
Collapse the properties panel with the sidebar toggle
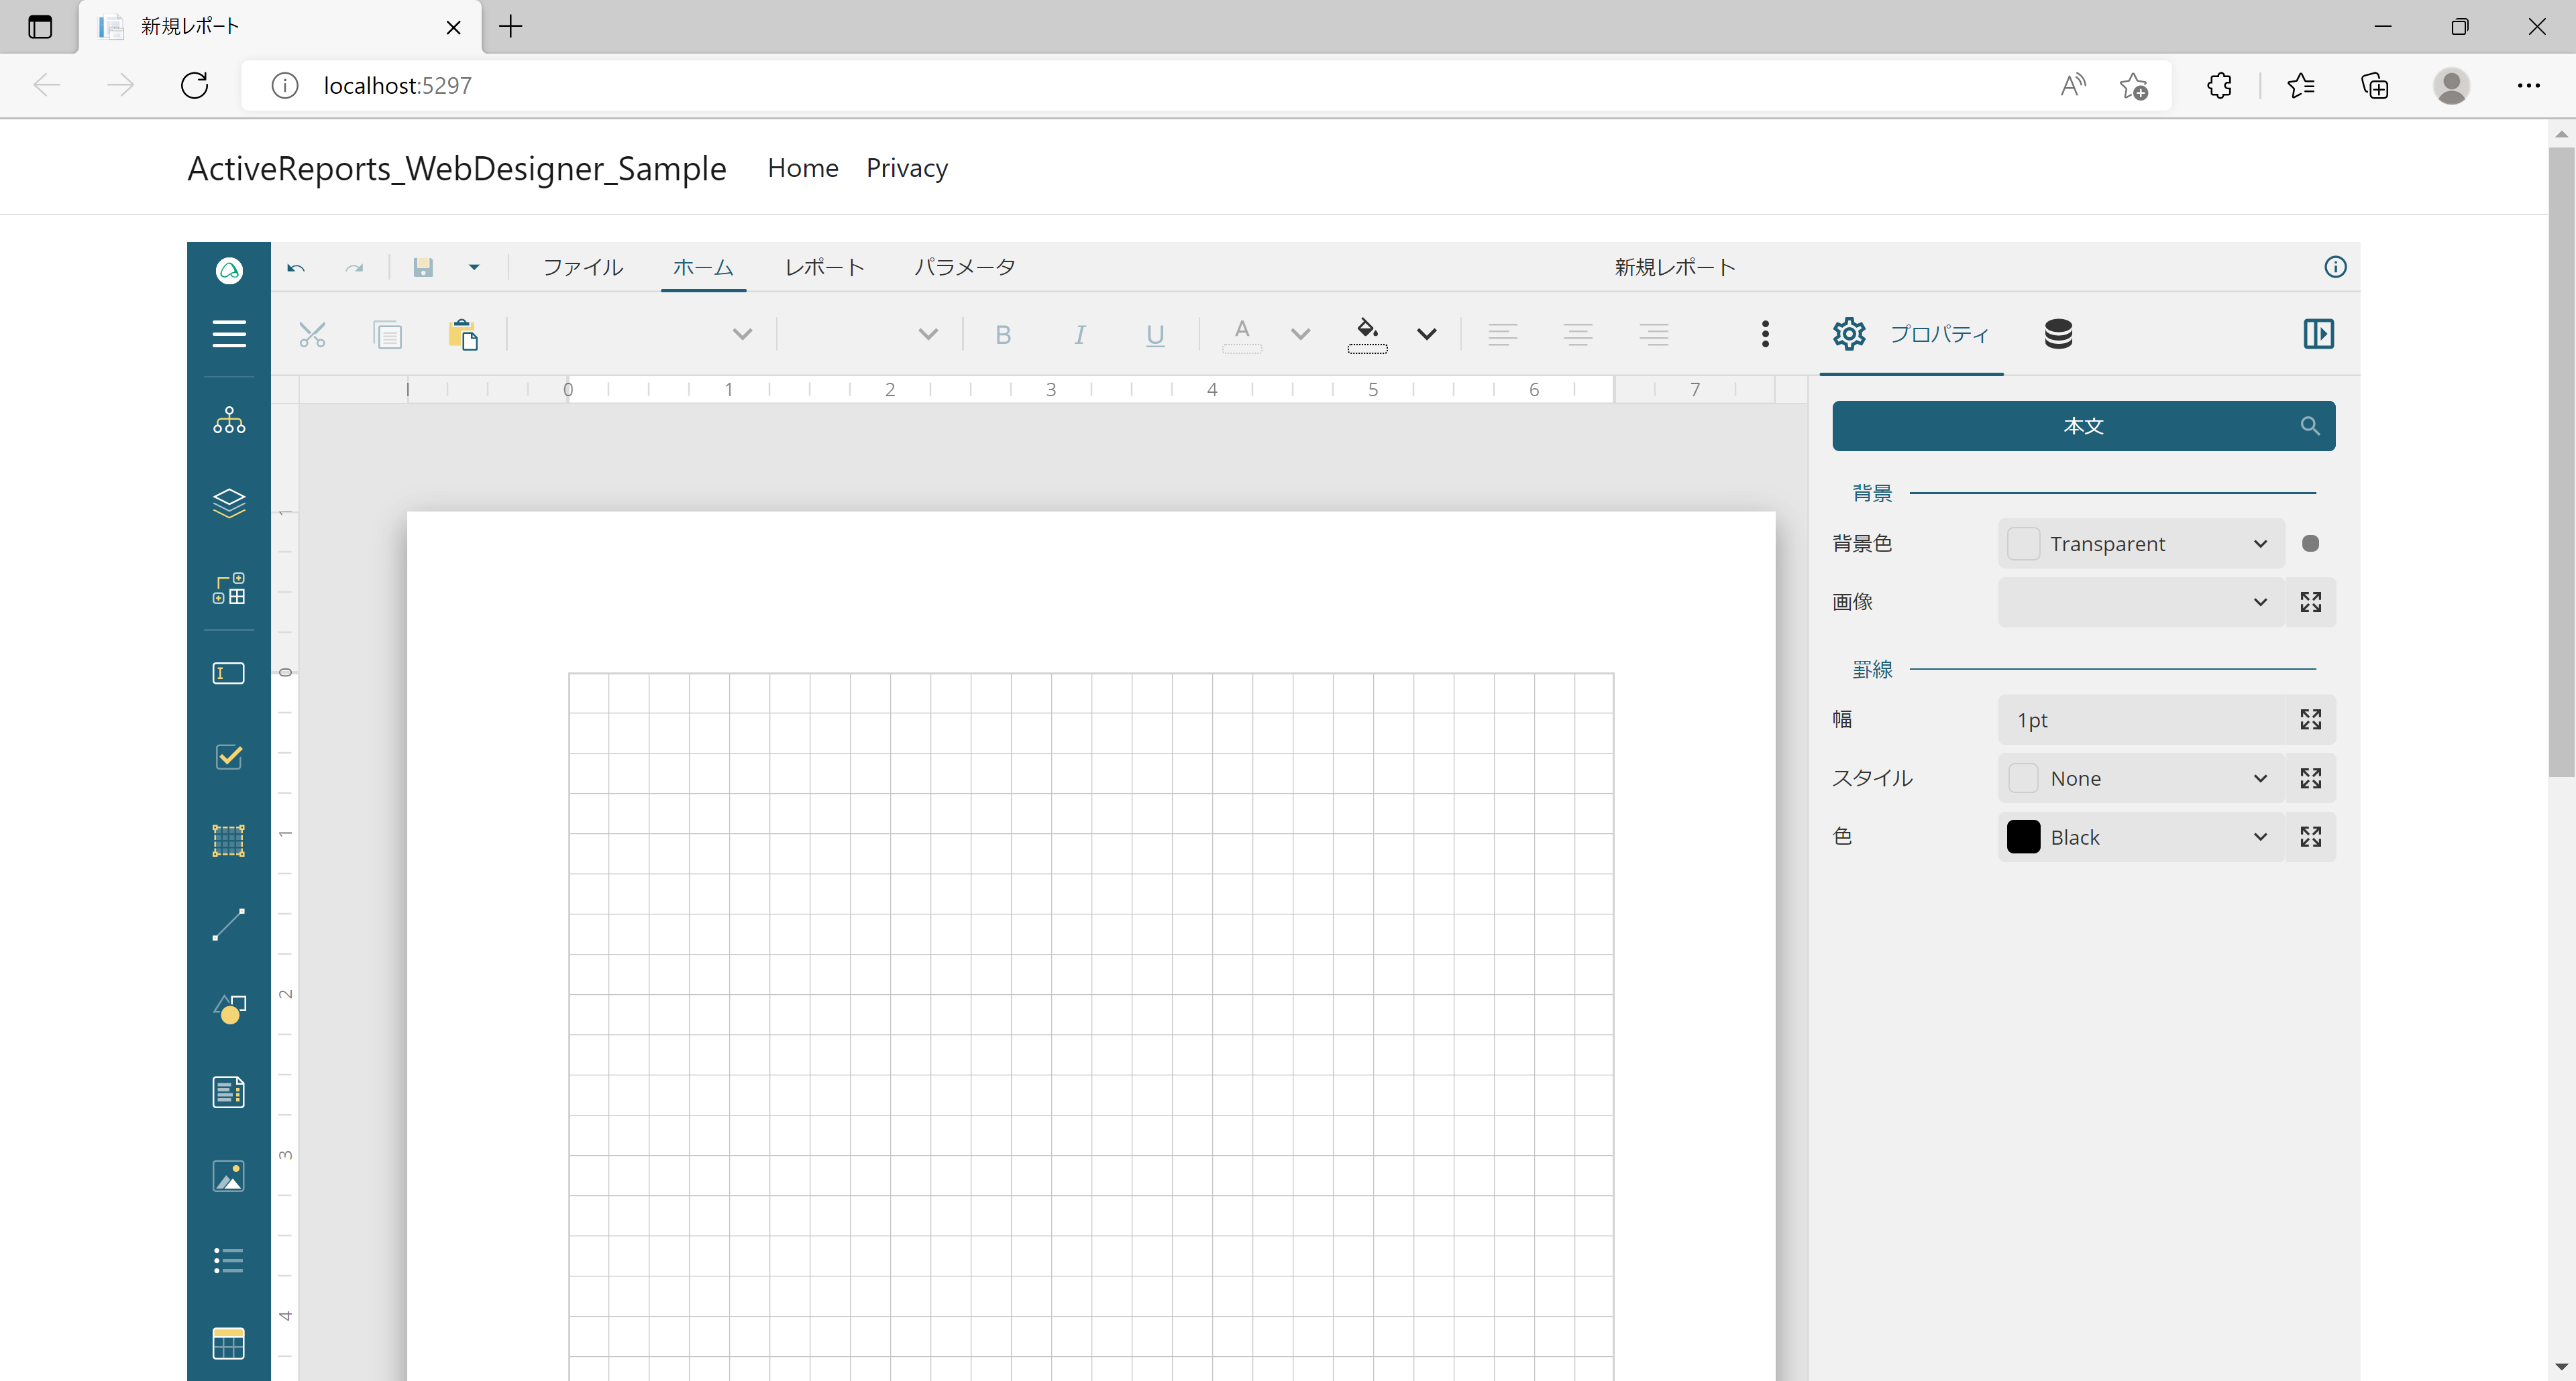(x=2318, y=334)
